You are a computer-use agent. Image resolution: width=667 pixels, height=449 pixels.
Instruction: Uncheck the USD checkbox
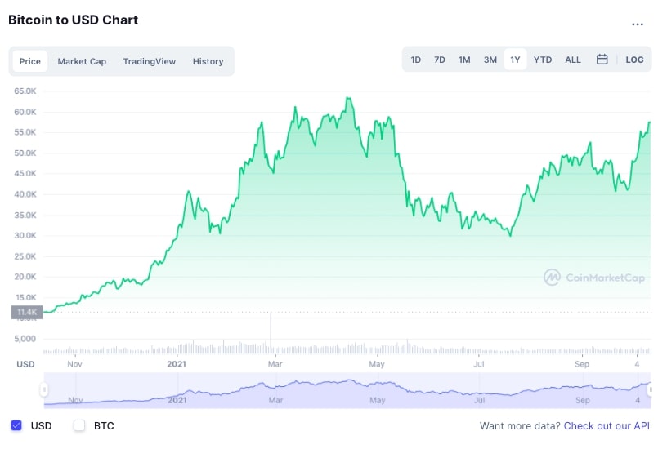tap(16, 425)
